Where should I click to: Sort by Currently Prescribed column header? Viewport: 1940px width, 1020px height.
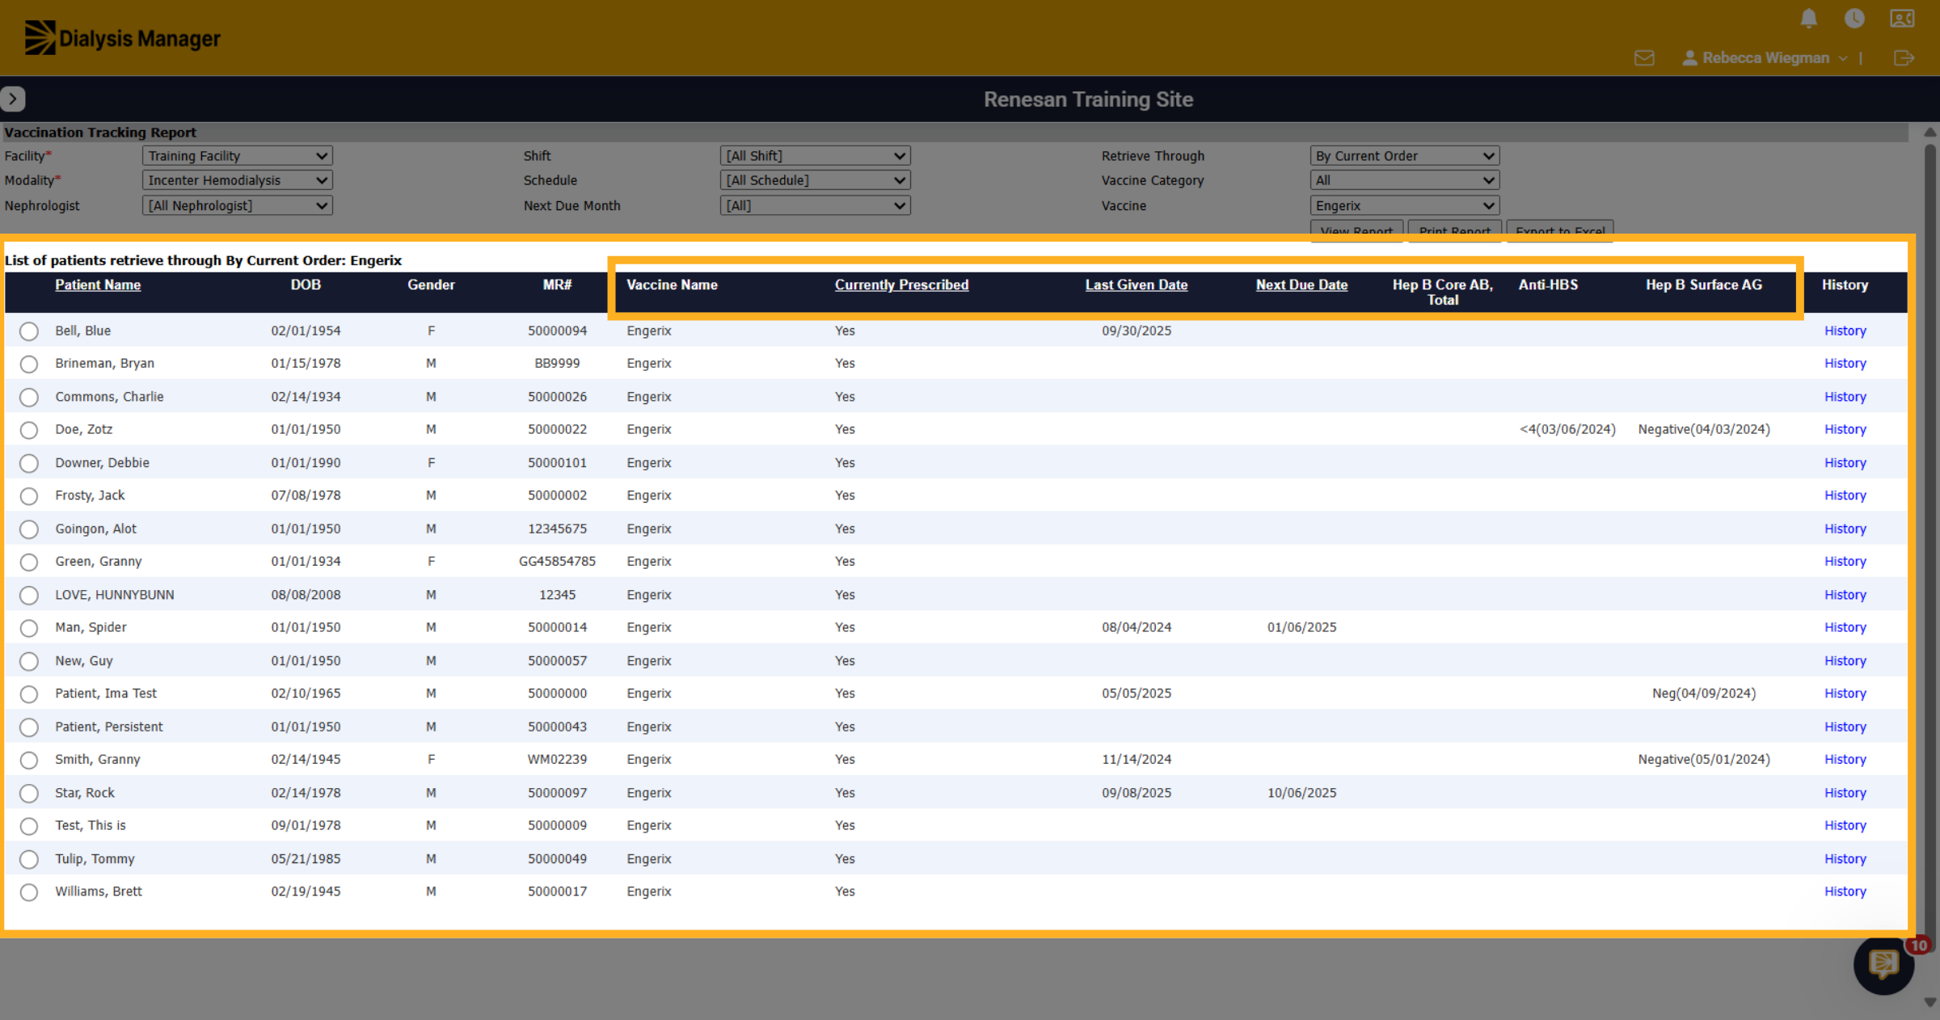click(x=901, y=285)
